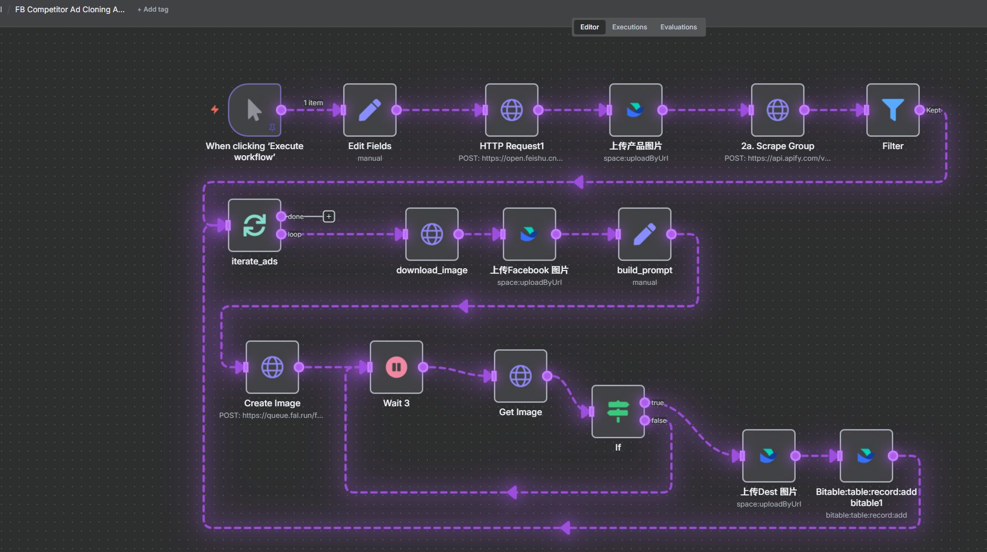Select the Edit Fields pencil node

370,110
